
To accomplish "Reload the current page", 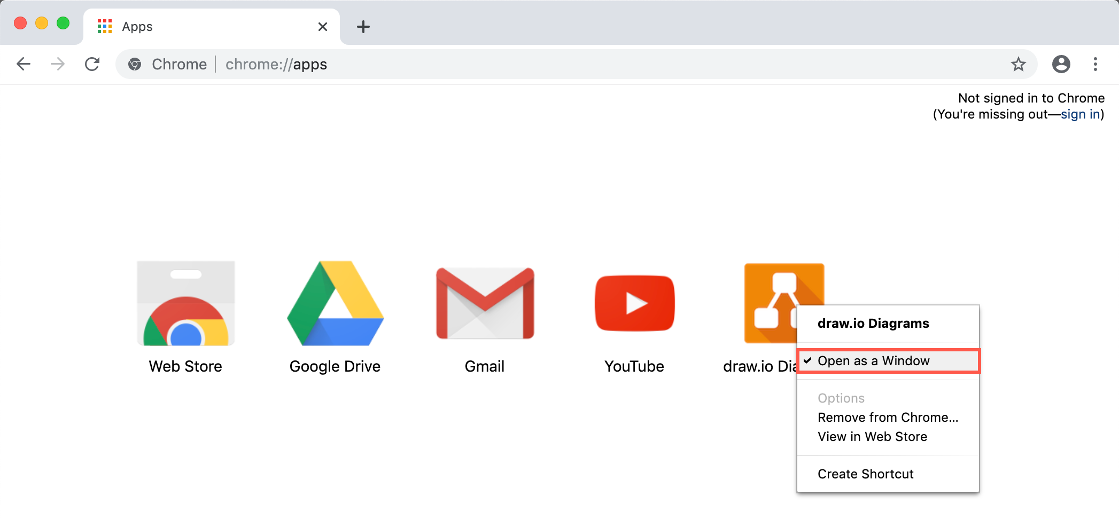I will pos(92,64).
